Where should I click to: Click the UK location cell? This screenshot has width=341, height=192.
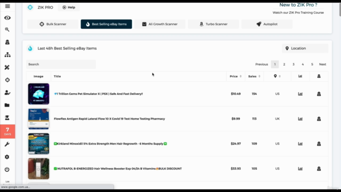(x=277, y=119)
